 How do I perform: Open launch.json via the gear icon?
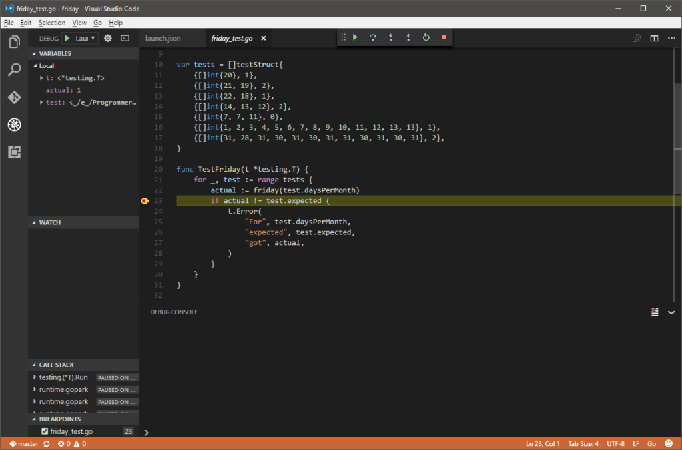click(x=107, y=39)
